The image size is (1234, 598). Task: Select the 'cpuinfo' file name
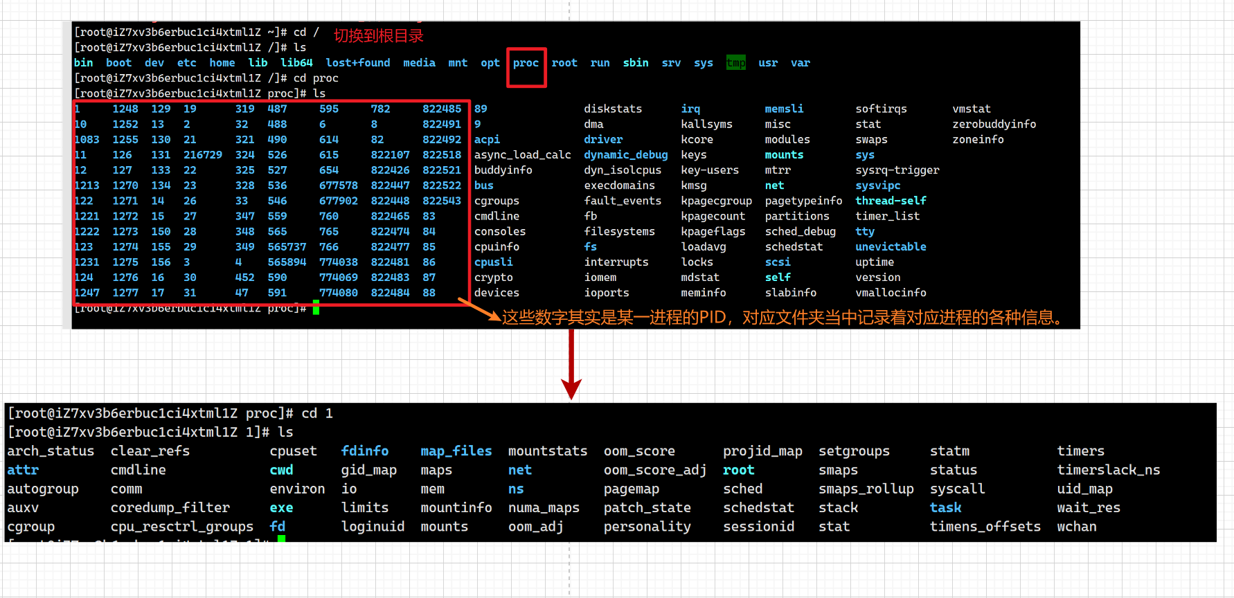[497, 247]
